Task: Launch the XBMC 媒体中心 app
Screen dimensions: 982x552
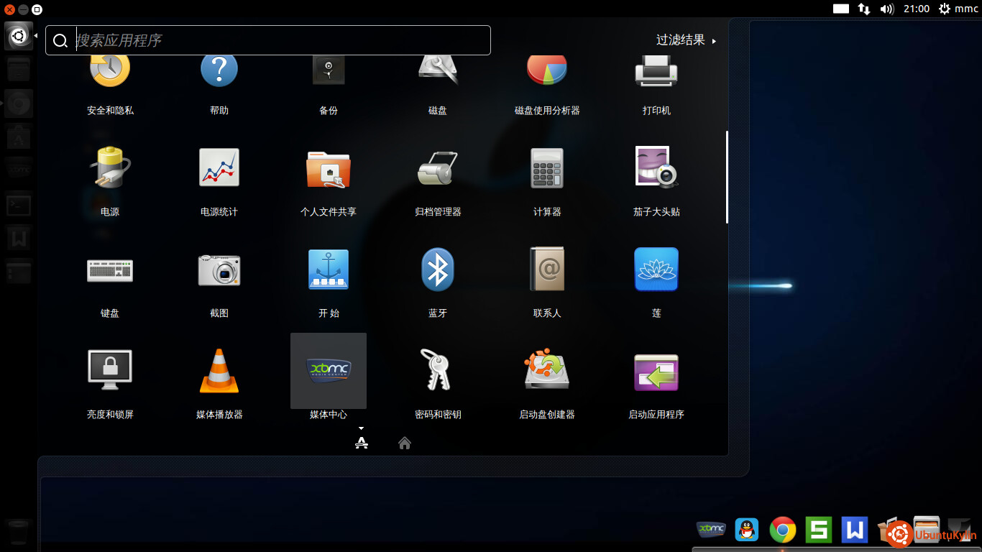Action: point(329,371)
